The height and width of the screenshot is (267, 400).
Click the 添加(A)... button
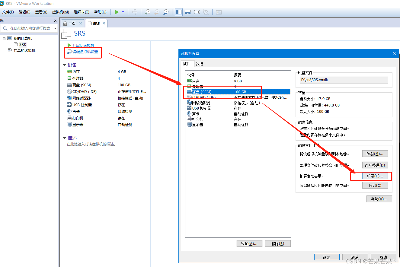[x=249, y=244]
